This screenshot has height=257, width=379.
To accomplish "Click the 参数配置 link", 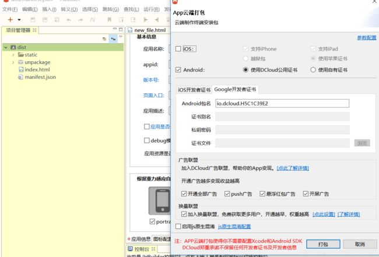I will pos(366,38).
